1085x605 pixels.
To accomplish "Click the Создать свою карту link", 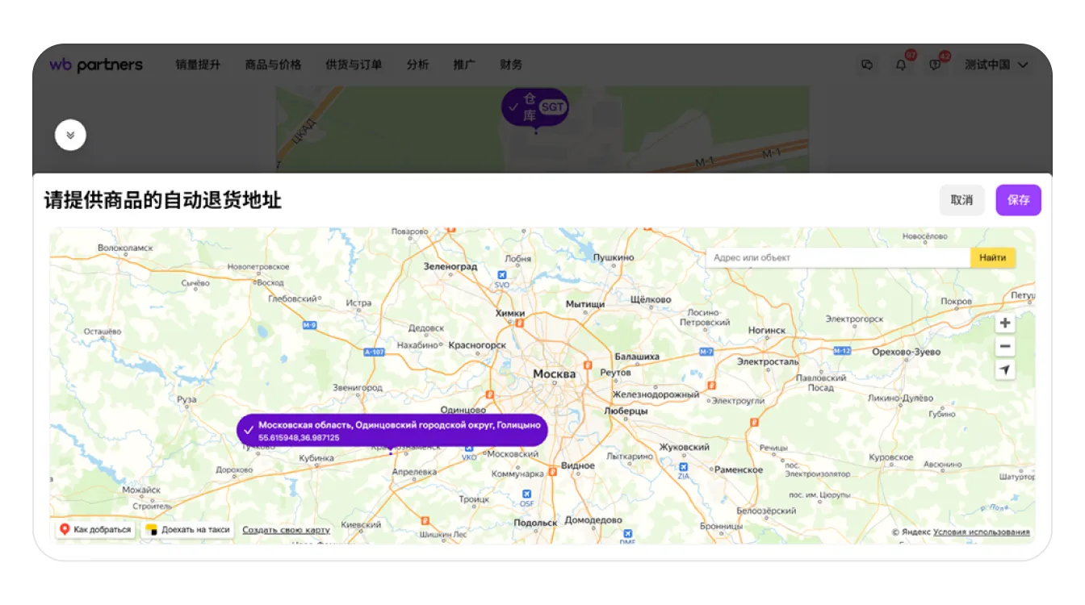I will (286, 530).
